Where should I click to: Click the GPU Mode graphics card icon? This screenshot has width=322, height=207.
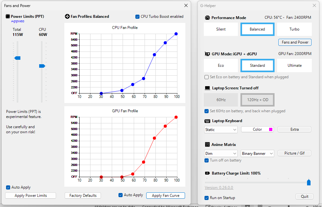pos(207,54)
